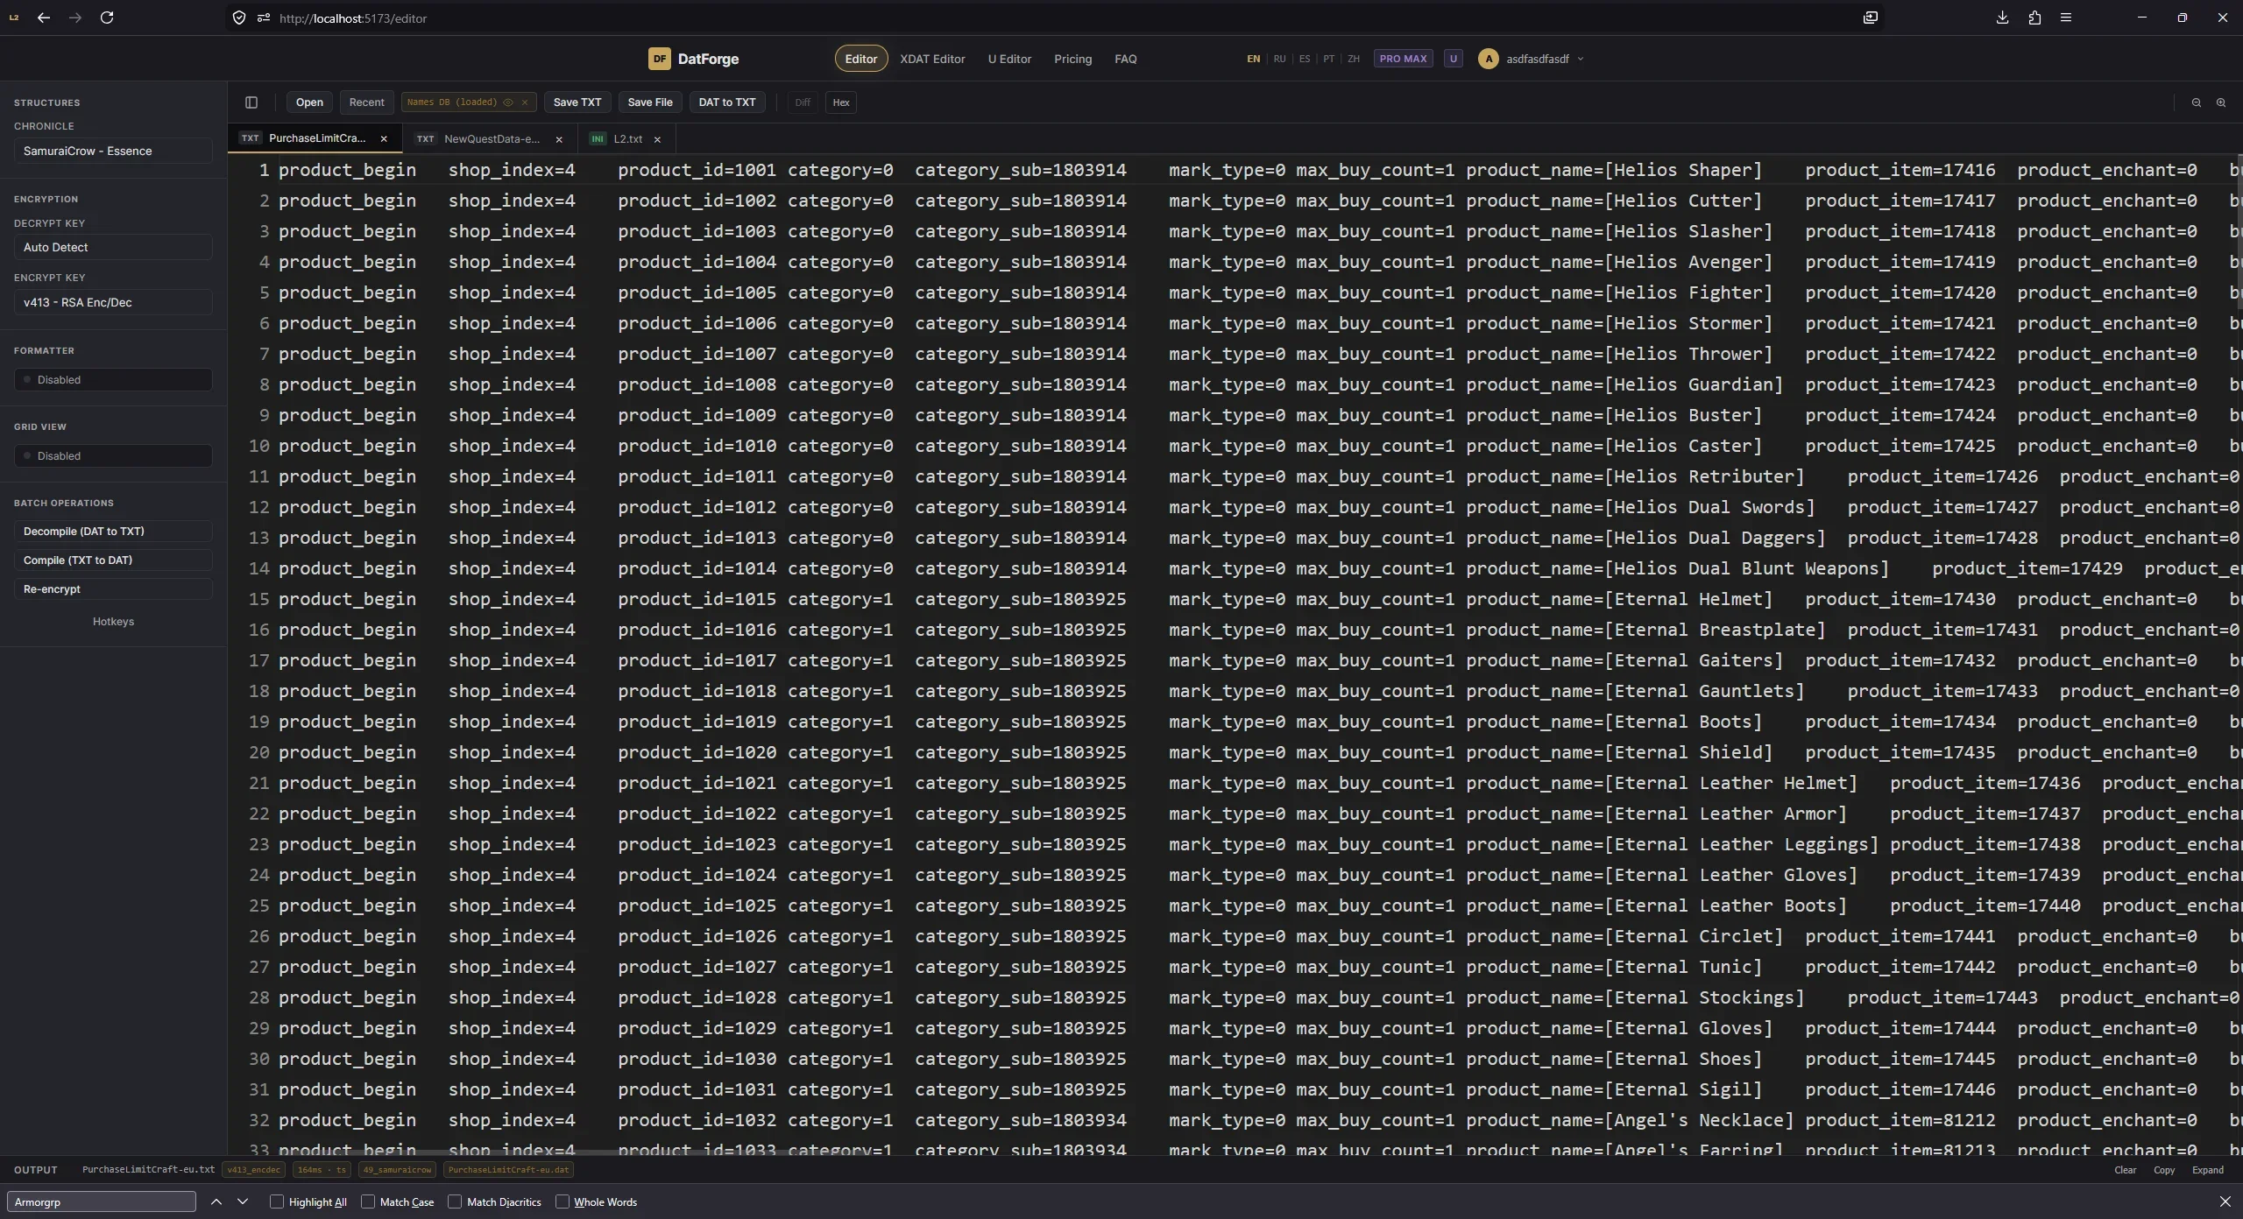Go to the Pricing page
The height and width of the screenshot is (1219, 2243).
point(1072,59)
